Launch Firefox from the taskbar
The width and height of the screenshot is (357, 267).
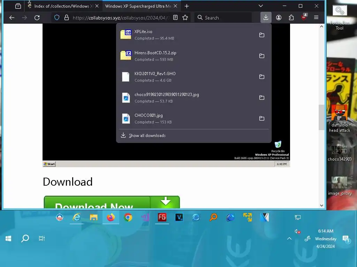coord(111,218)
